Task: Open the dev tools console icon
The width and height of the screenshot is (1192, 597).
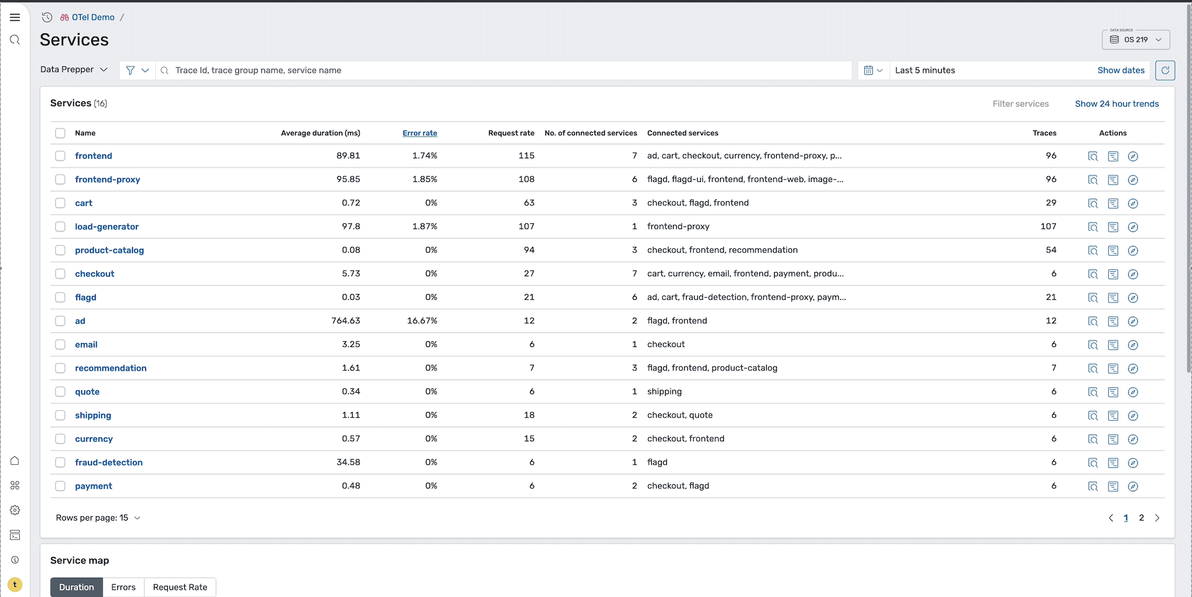Action: tap(15, 535)
